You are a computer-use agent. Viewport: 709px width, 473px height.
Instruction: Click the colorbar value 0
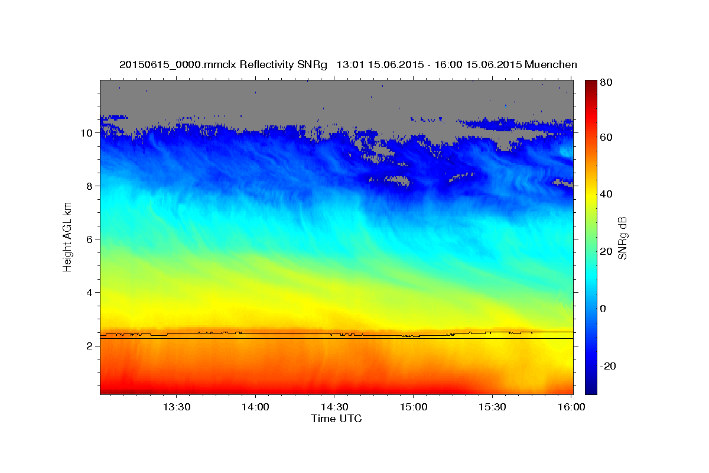click(603, 309)
